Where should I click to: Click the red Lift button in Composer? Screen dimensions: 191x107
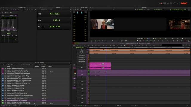click(185, 41)
